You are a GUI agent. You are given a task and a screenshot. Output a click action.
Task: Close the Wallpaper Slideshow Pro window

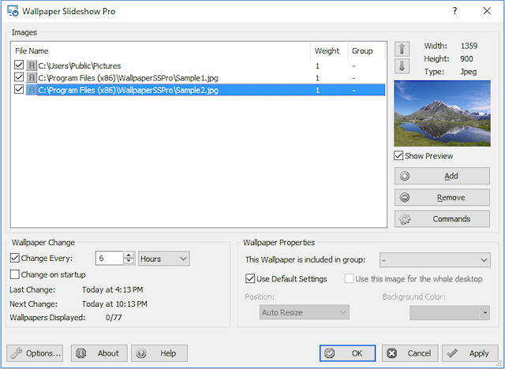[487, 11]
